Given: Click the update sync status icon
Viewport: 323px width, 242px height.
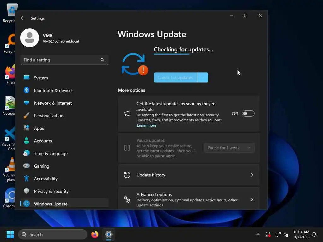Looking at the screenshot, I should (x=135, y=64).
